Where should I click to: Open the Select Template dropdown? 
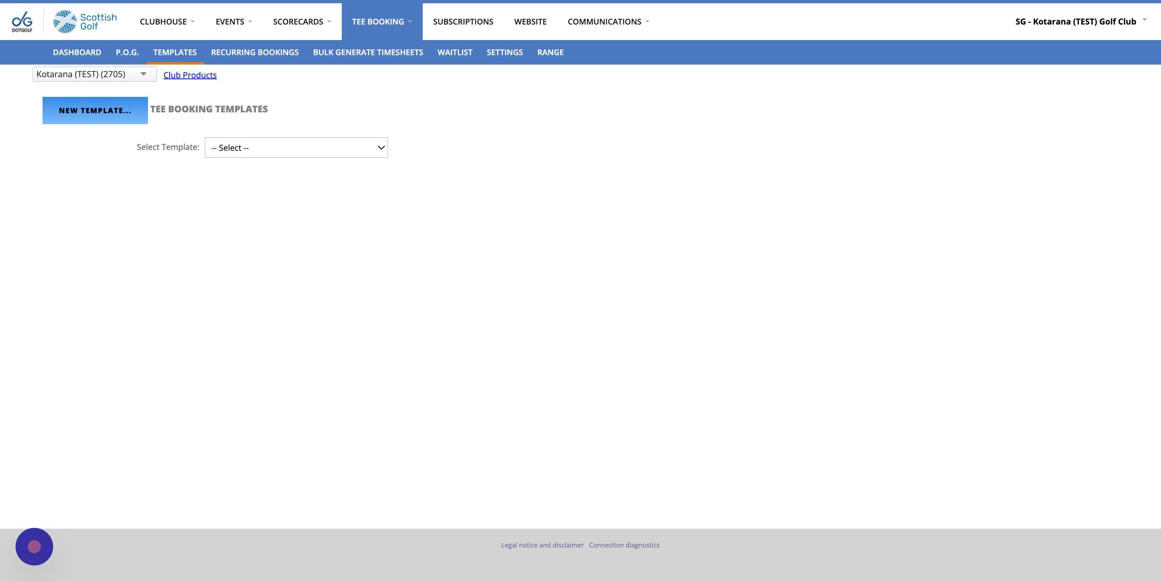point(296,148)
